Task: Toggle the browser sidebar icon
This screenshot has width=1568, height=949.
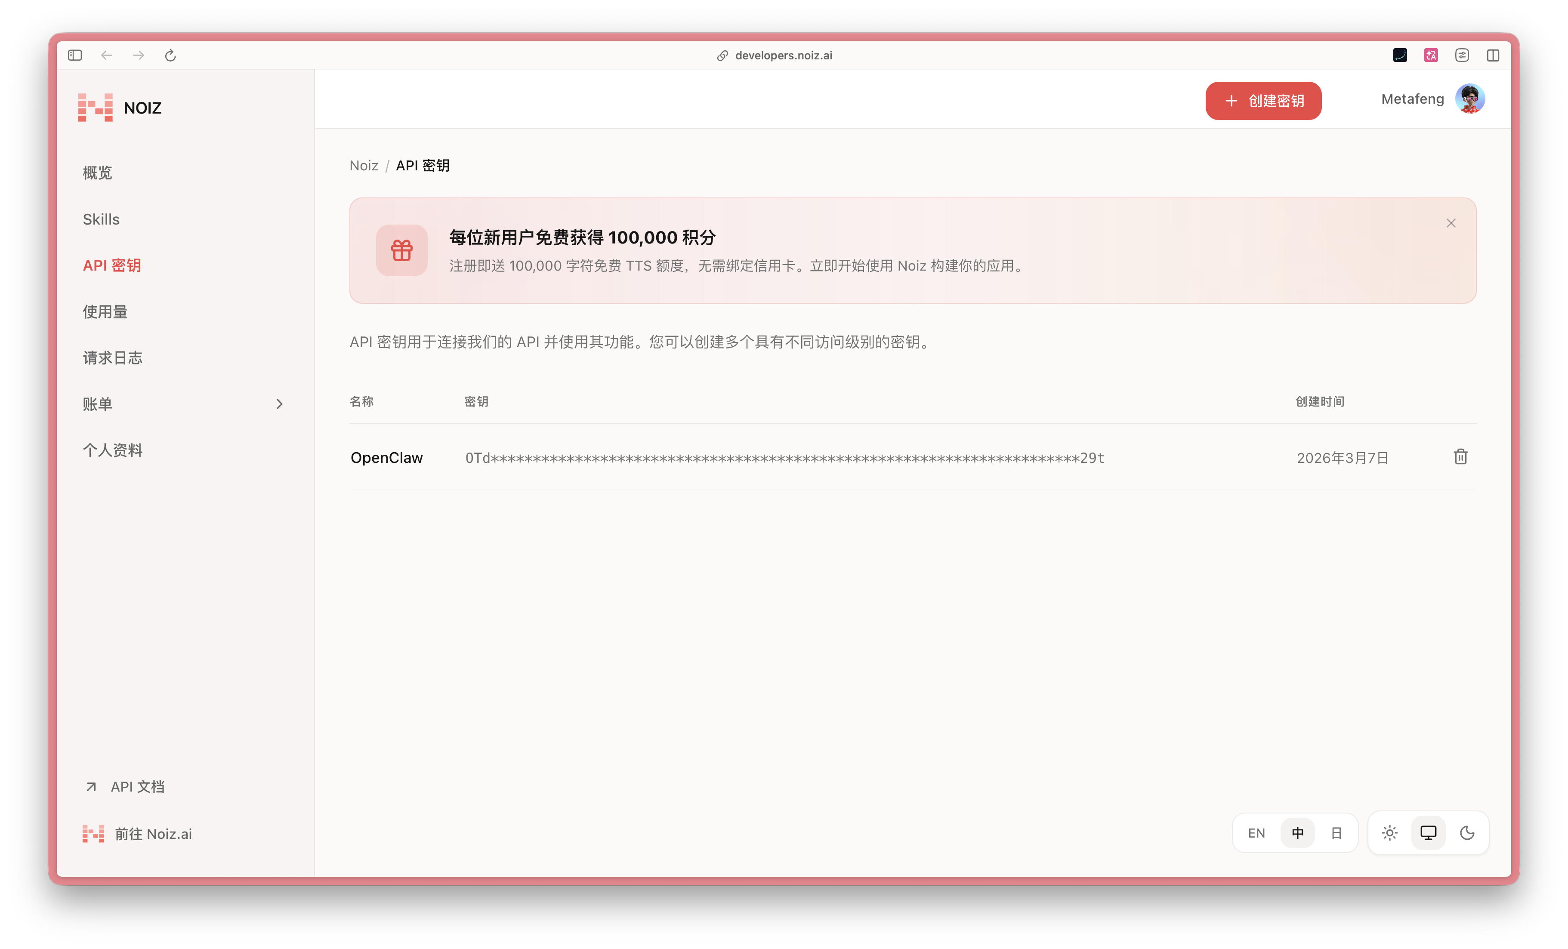Action: [75, 55]
